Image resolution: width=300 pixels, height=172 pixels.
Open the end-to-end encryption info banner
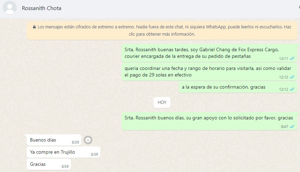(162, 30)
